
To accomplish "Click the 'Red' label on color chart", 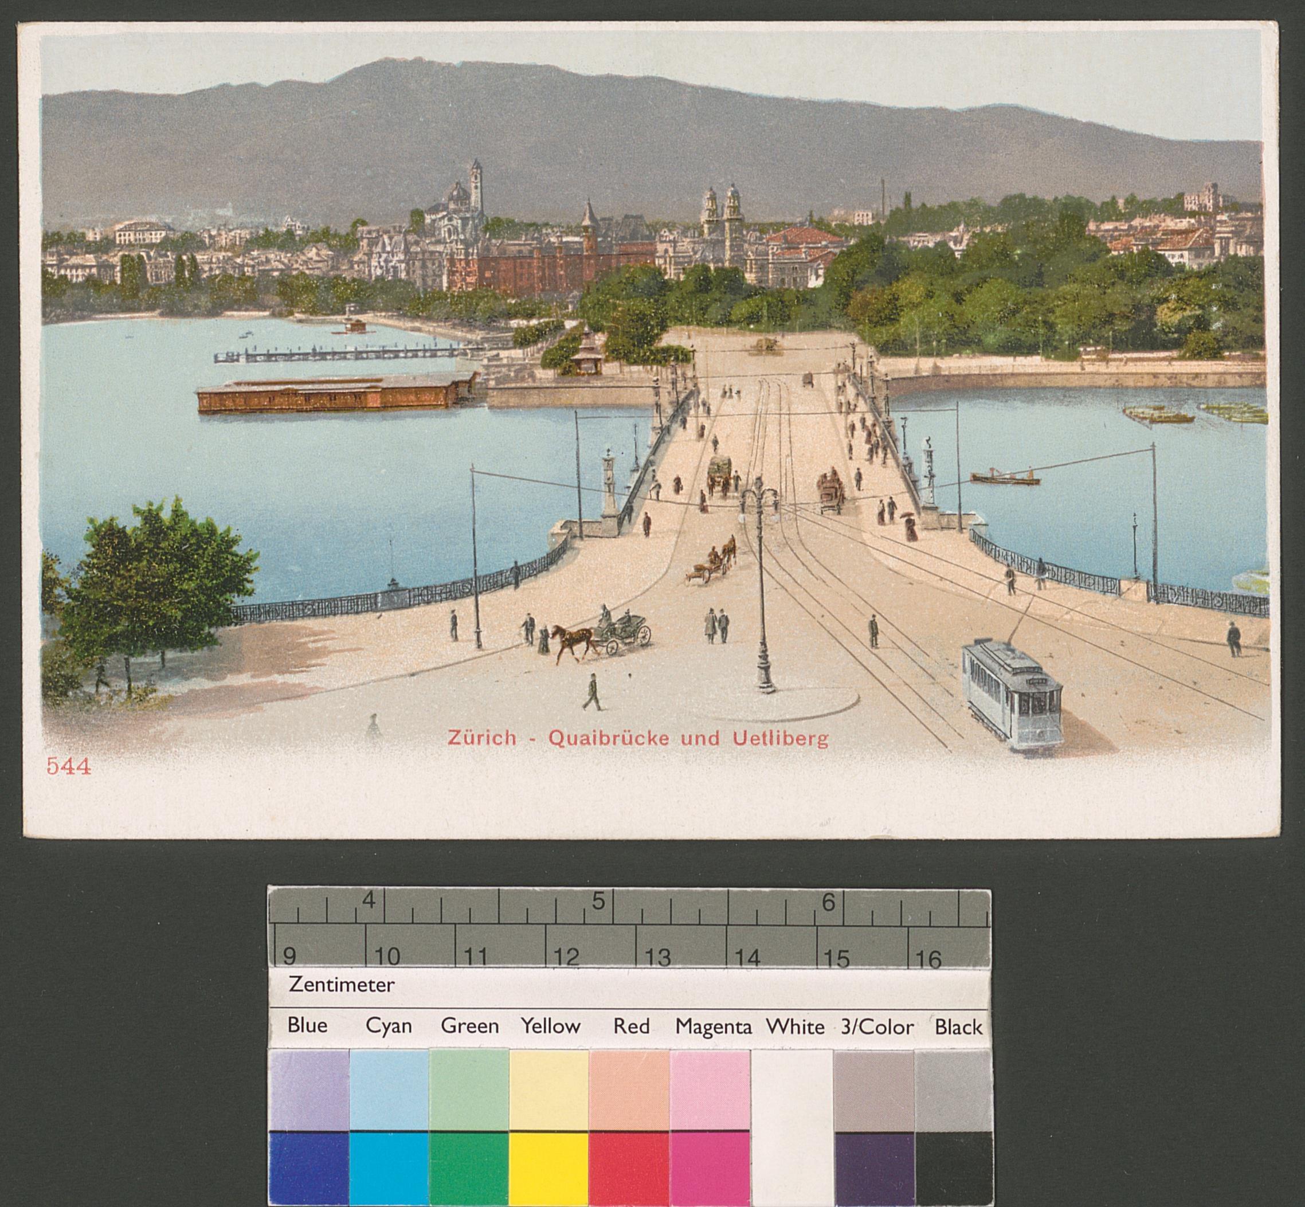I will pos(630,1026).
